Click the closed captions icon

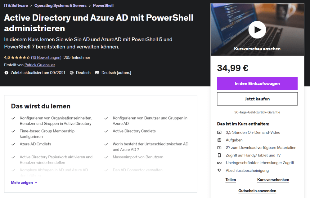click(97, 73)
